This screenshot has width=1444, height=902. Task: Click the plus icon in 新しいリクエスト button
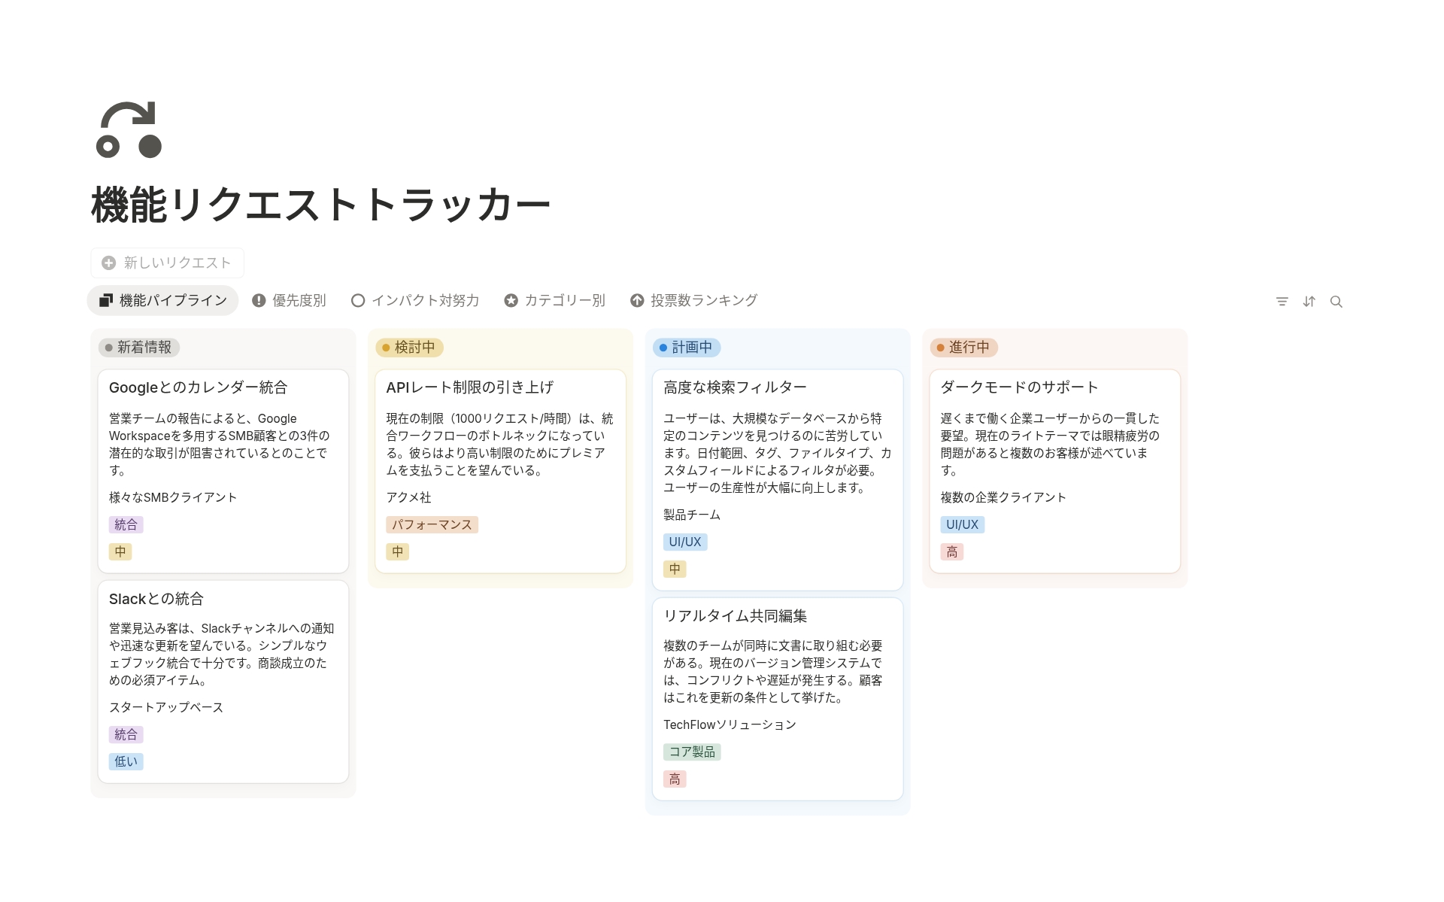[x=109, y=263]
